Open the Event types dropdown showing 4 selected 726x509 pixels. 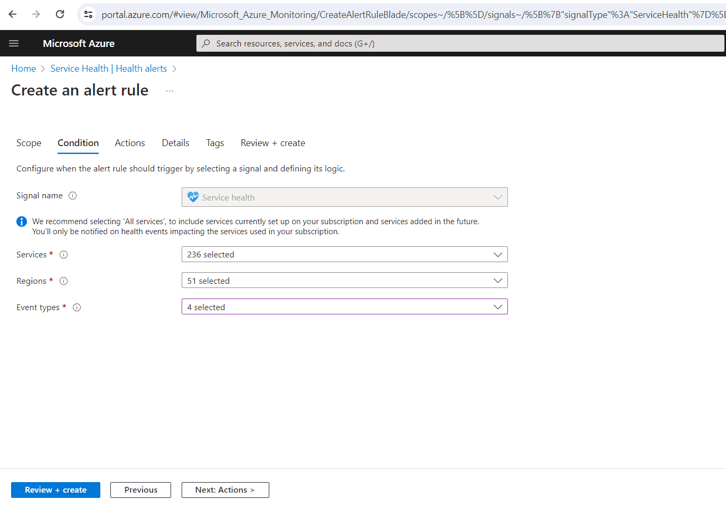[x=345, y=307]
